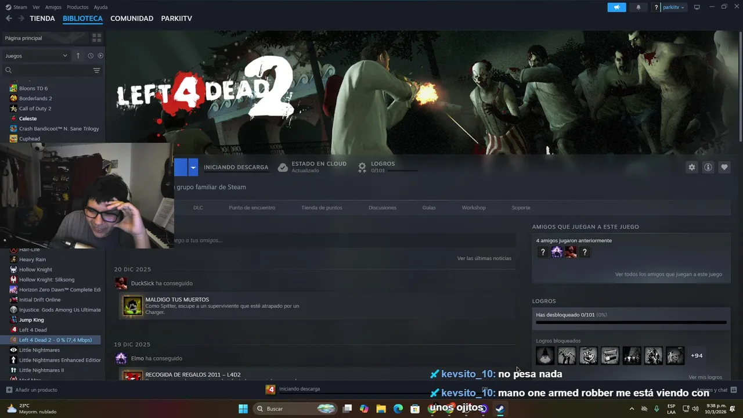The width and height of the screenshot is (743, 418).
Task: Open the Workshop tab
Action: pos(474,207)
